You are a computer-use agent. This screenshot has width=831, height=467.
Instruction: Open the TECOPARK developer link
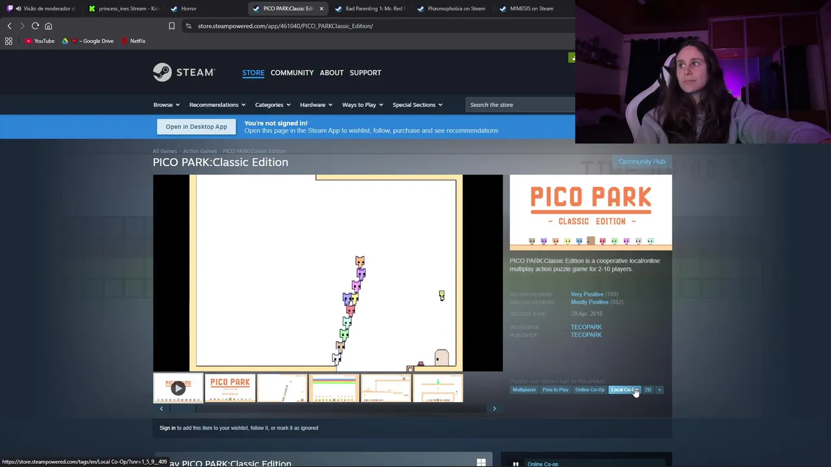click(x=586, y=327)
